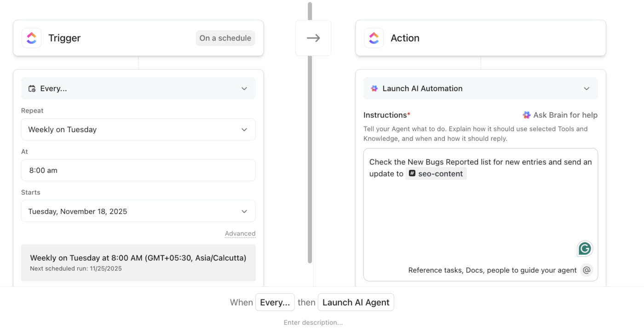
Task: Click the Grammarly icon in the instructions box
Action: pyautogui.click(x=585, y=249)
